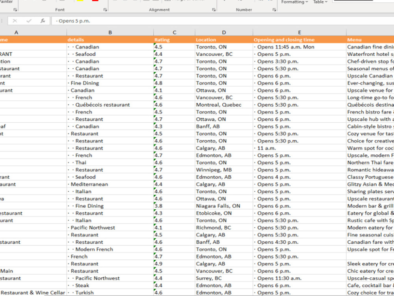Select the rating cell showing 4.8
Screen dimensions: 394x296
point(175,83)
